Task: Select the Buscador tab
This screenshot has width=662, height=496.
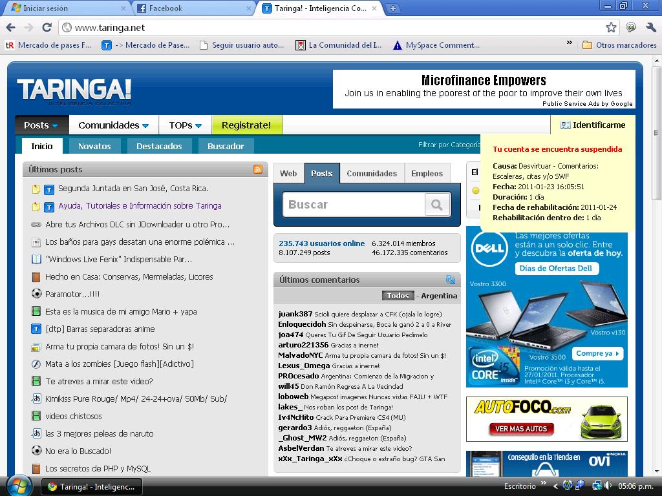Action: pyautogui.click(x=226, y=147)
